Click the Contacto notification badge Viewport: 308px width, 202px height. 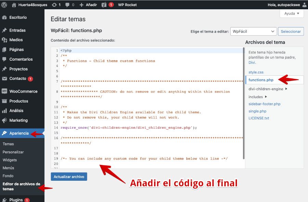[x=30, y=79]
